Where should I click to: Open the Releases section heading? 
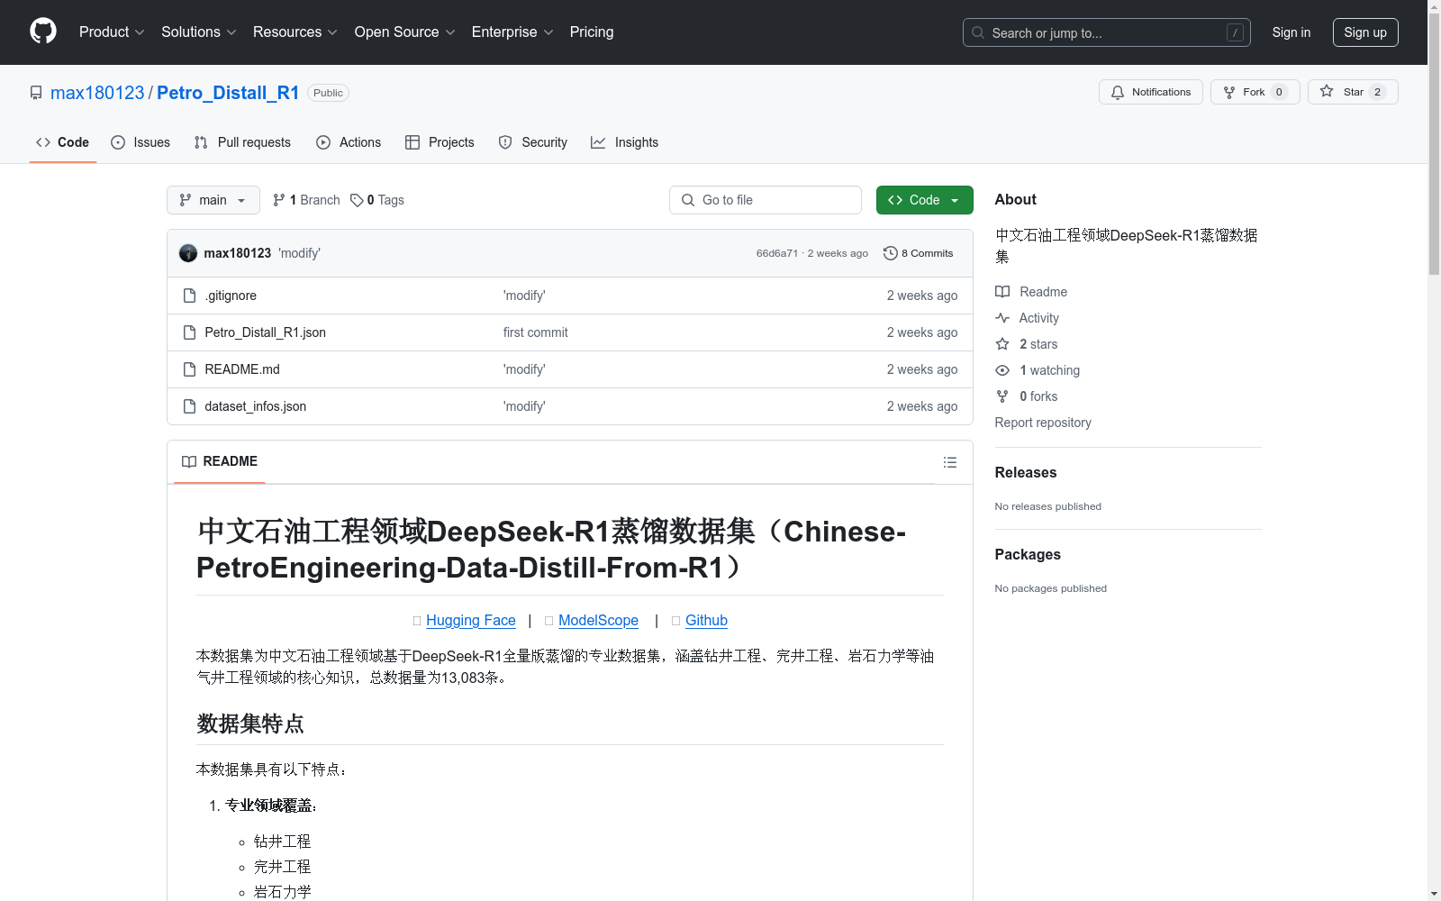click(1026, 472)
